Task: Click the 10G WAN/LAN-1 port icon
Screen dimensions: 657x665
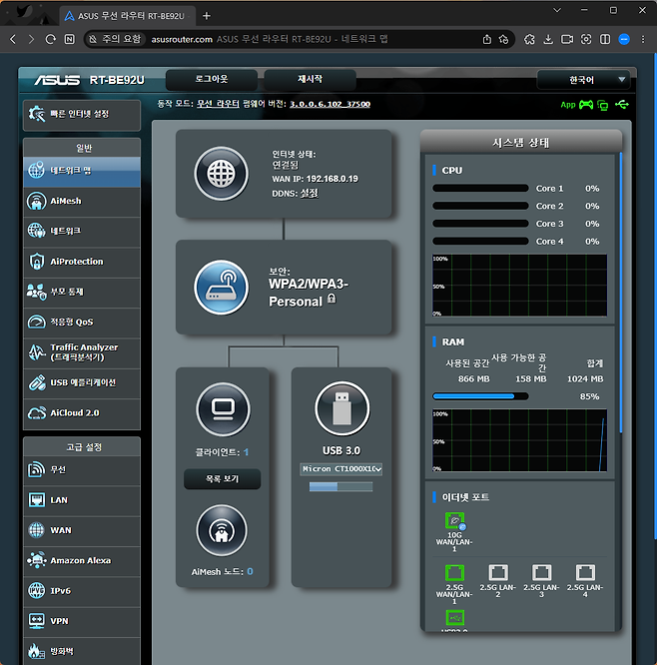Action: (454, 523)
